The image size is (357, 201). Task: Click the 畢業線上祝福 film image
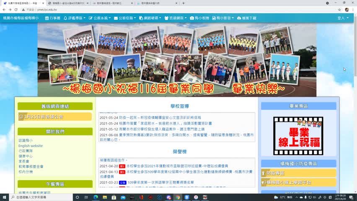298,136
